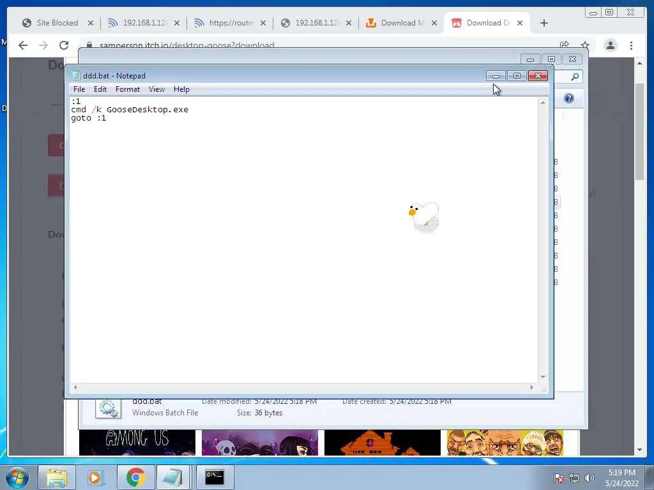Open the Help menu in Notepad
654x490 pixels.
coord(181,89)
